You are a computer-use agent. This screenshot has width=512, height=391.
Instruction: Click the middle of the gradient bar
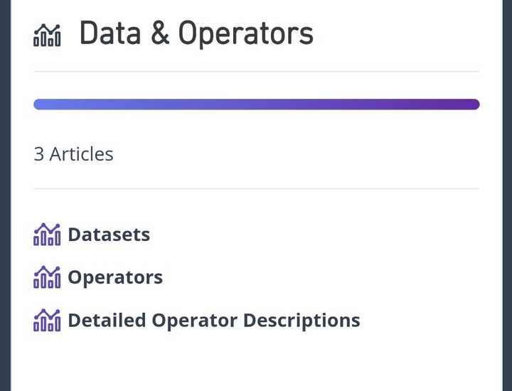(x=256, y=105)
